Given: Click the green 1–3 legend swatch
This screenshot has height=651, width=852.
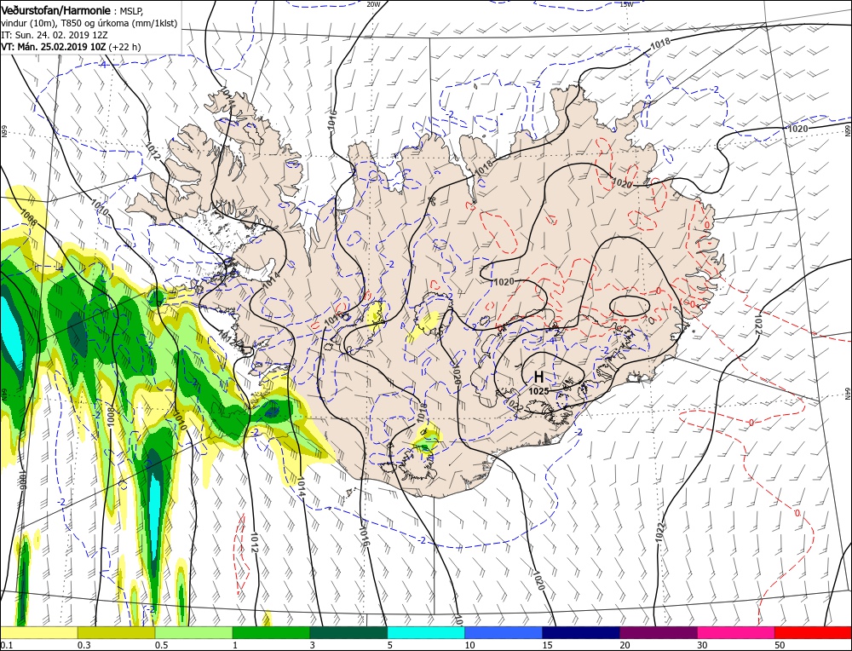Looking at the screenshot, I should 271,632.
